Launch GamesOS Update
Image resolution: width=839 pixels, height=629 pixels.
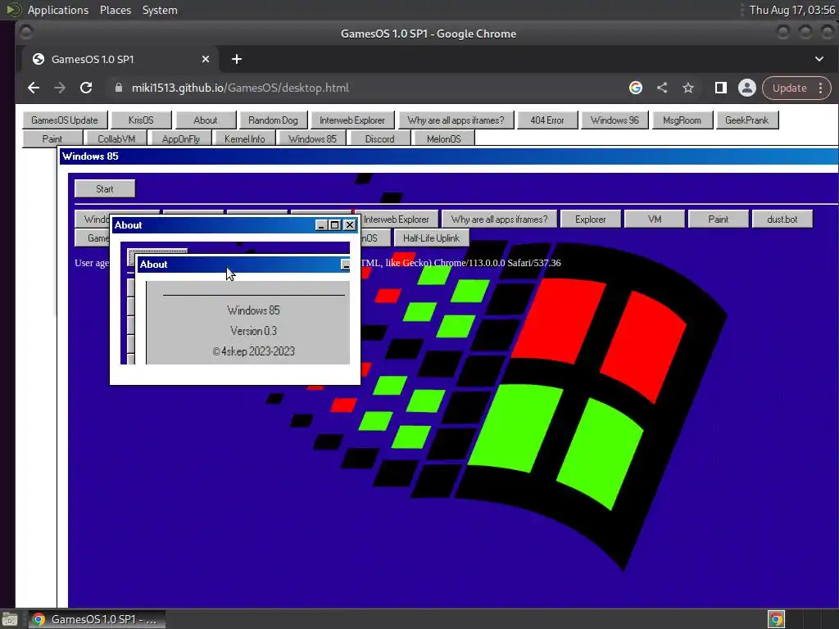click(65, 120)
